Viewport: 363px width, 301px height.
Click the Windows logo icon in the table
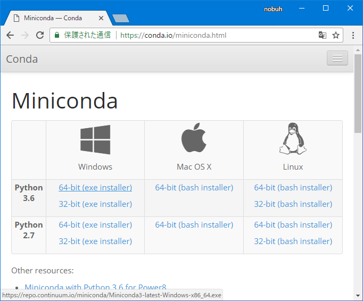point(95,139)
